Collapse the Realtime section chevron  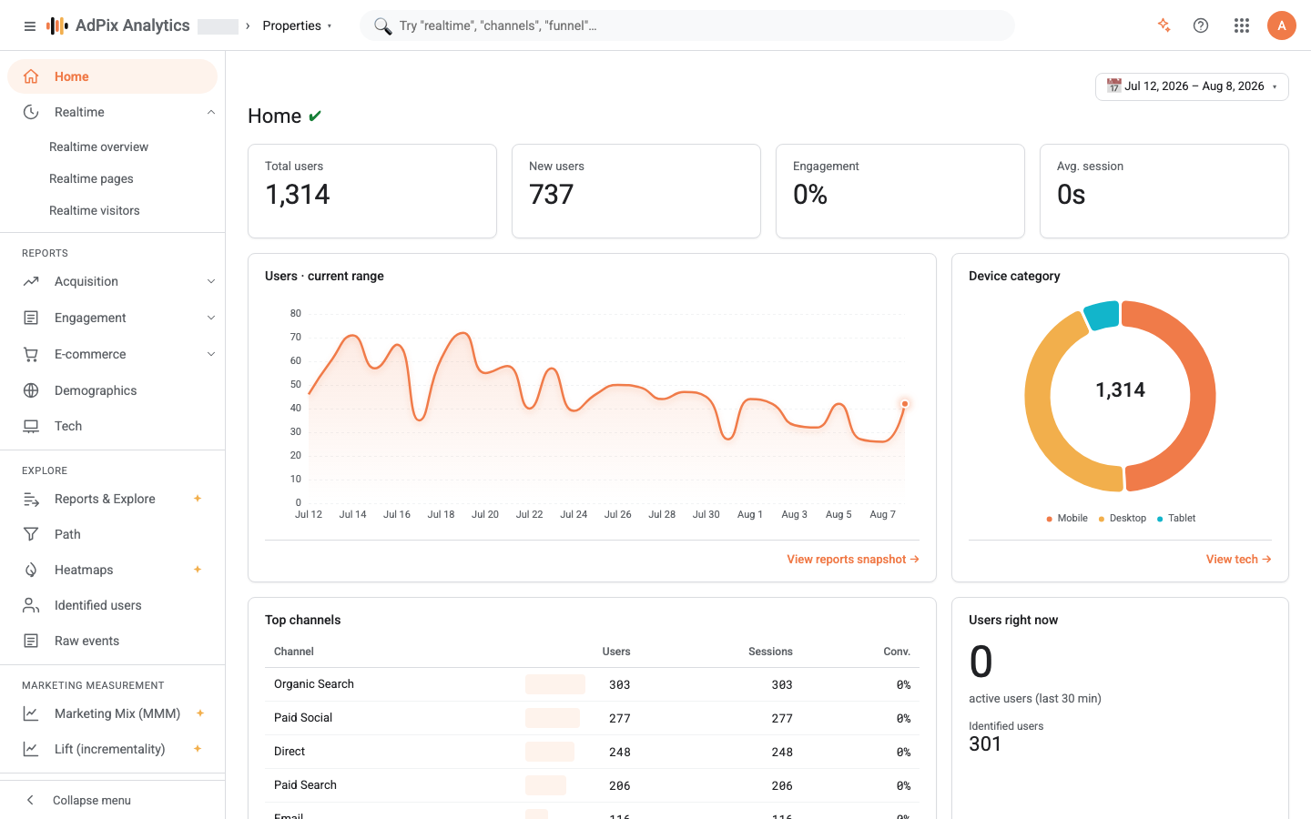click(211, 112)
